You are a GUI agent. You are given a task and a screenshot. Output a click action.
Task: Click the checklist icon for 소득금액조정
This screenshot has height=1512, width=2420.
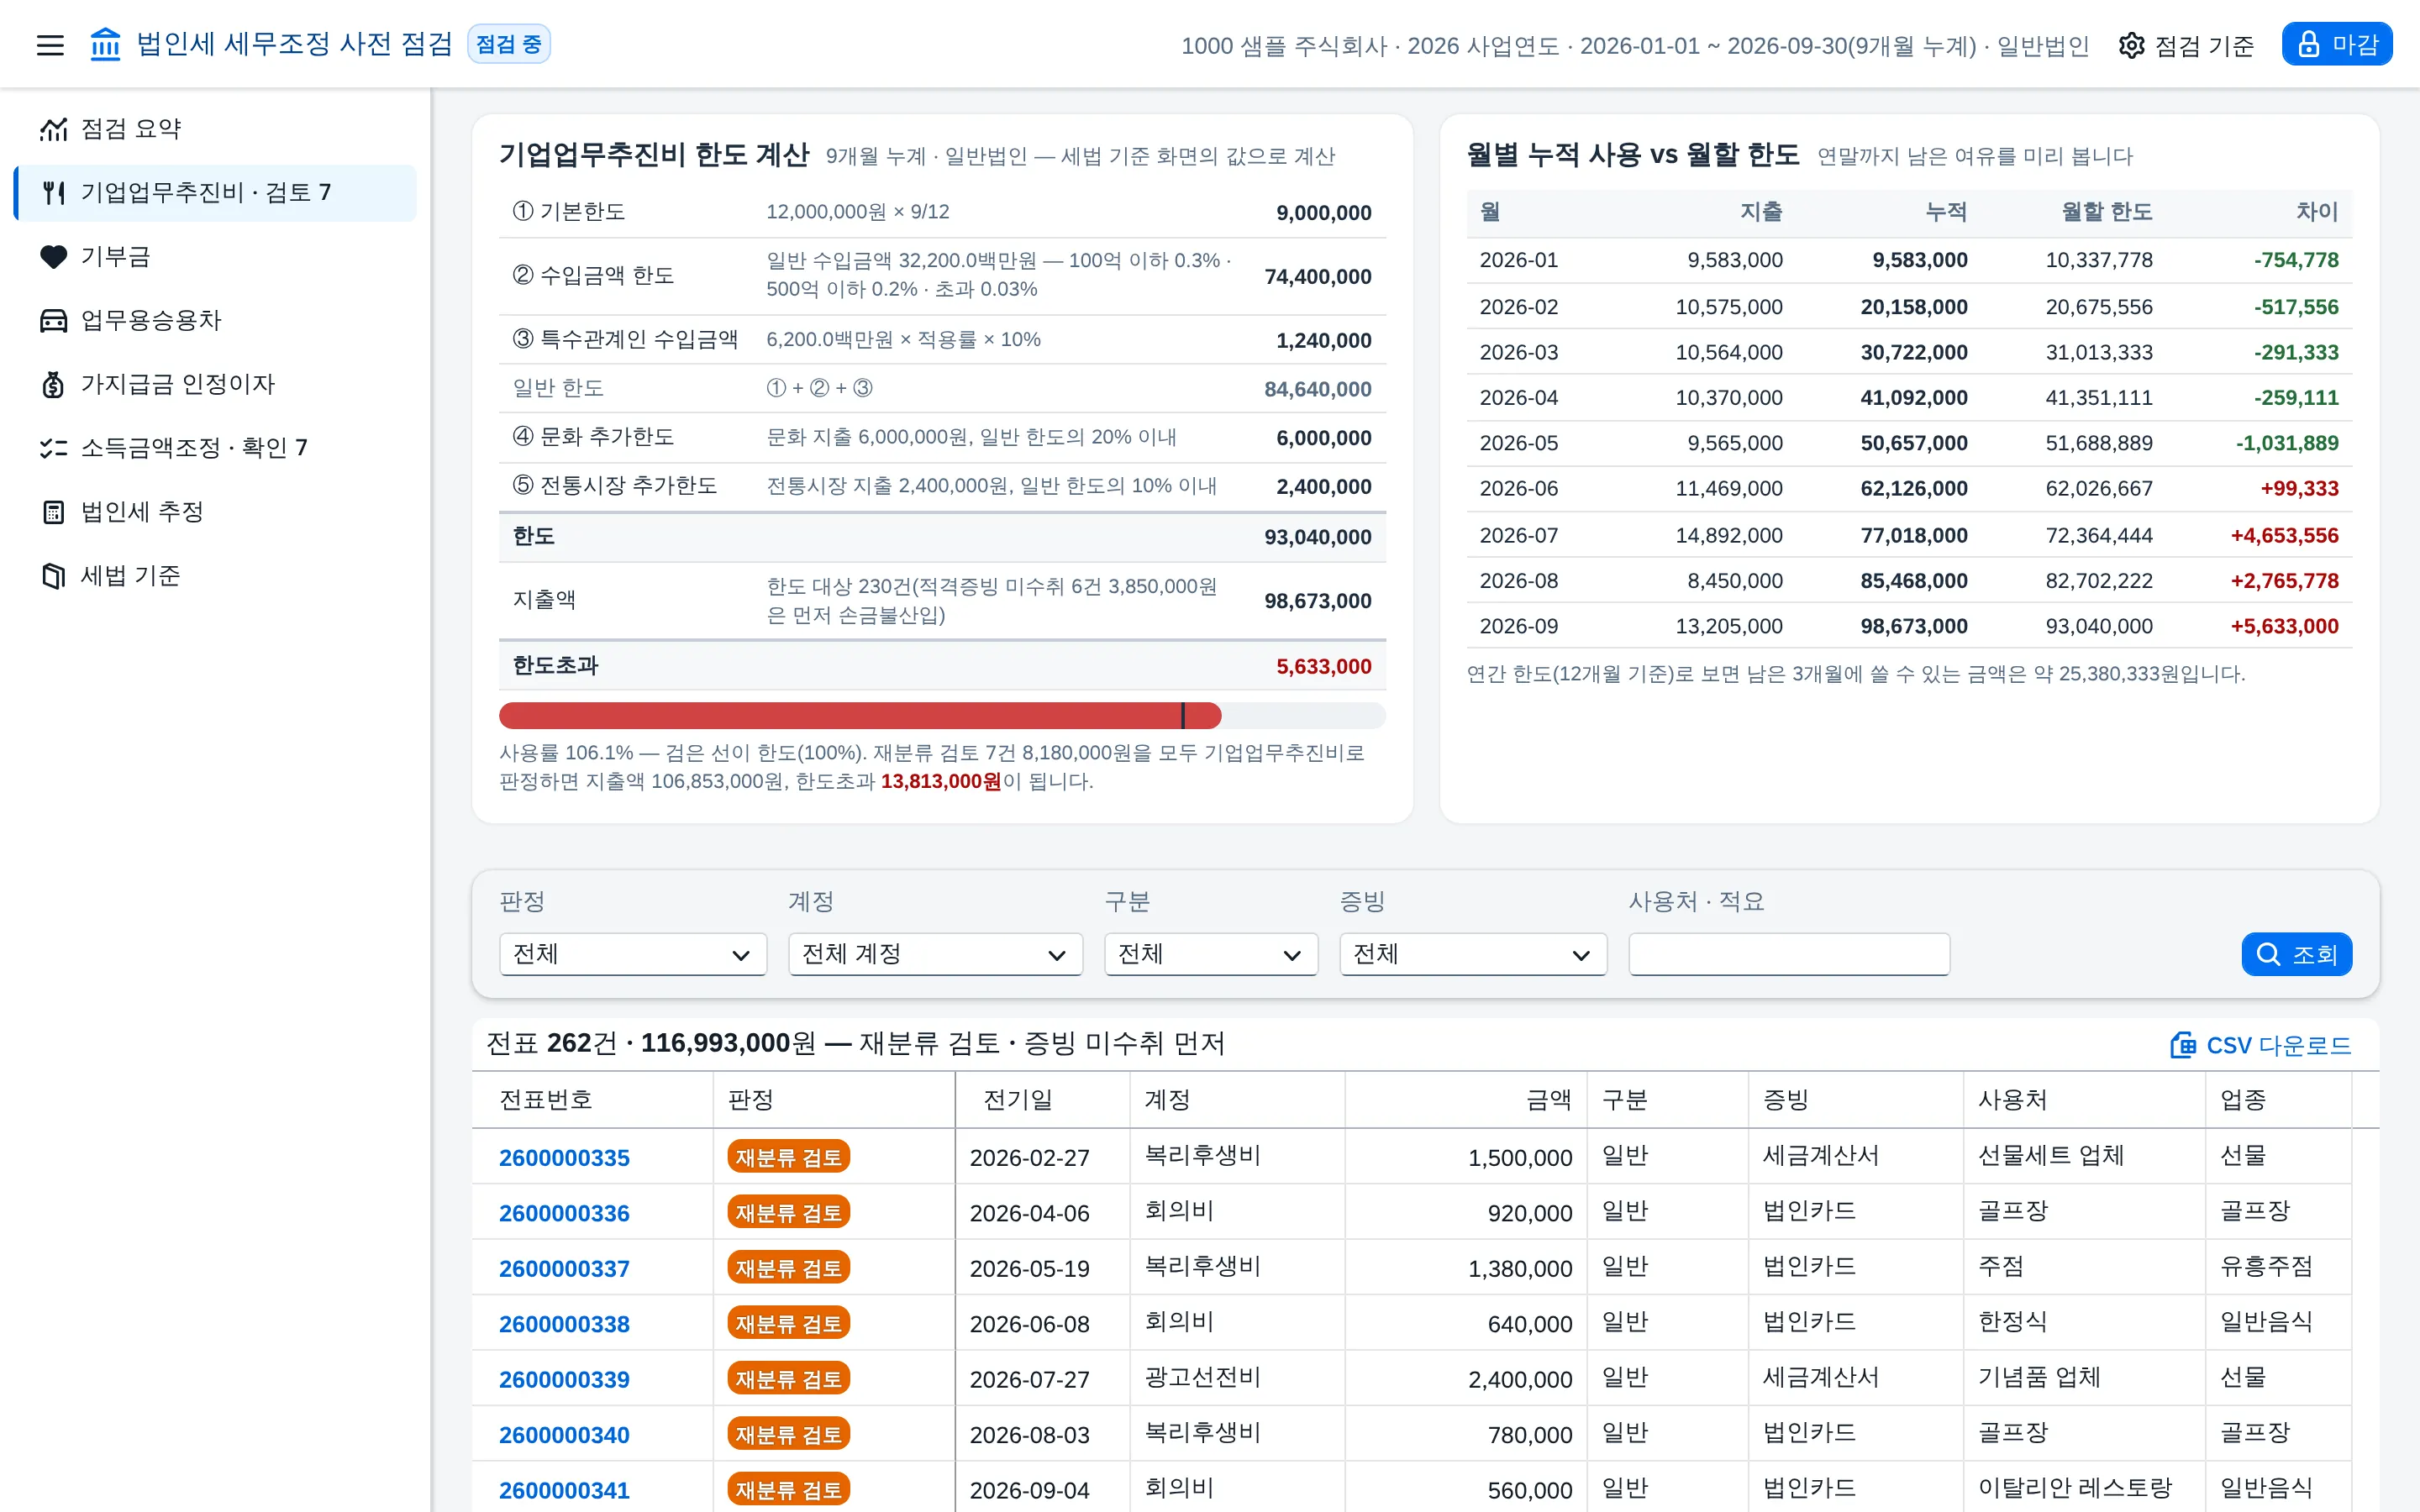(x=53, y=448)
